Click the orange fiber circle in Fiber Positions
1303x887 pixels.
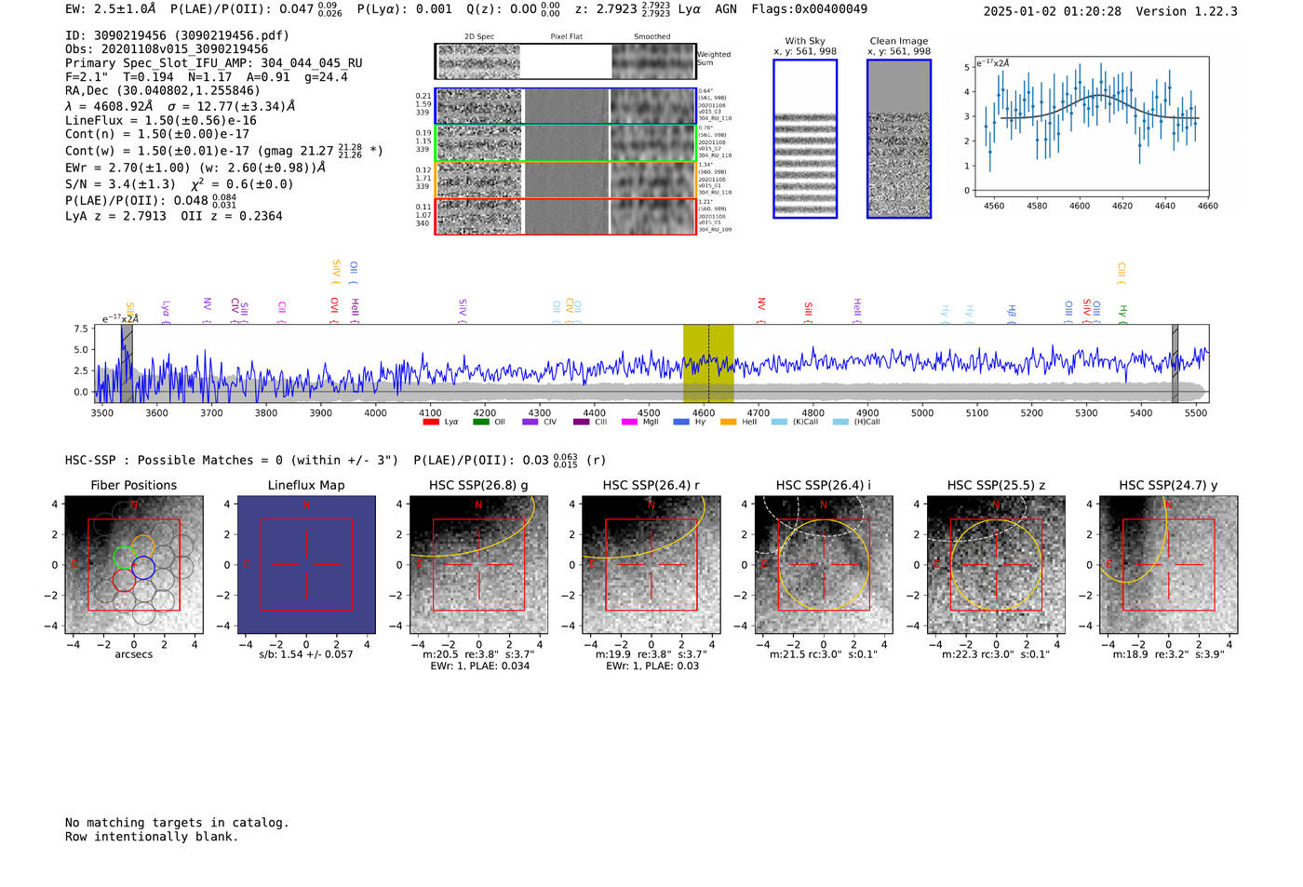[x=142, y=547]
